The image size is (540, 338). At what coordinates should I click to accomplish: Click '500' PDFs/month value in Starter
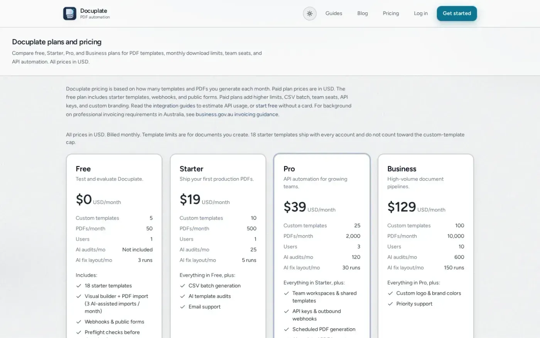[x=251, y=229]
